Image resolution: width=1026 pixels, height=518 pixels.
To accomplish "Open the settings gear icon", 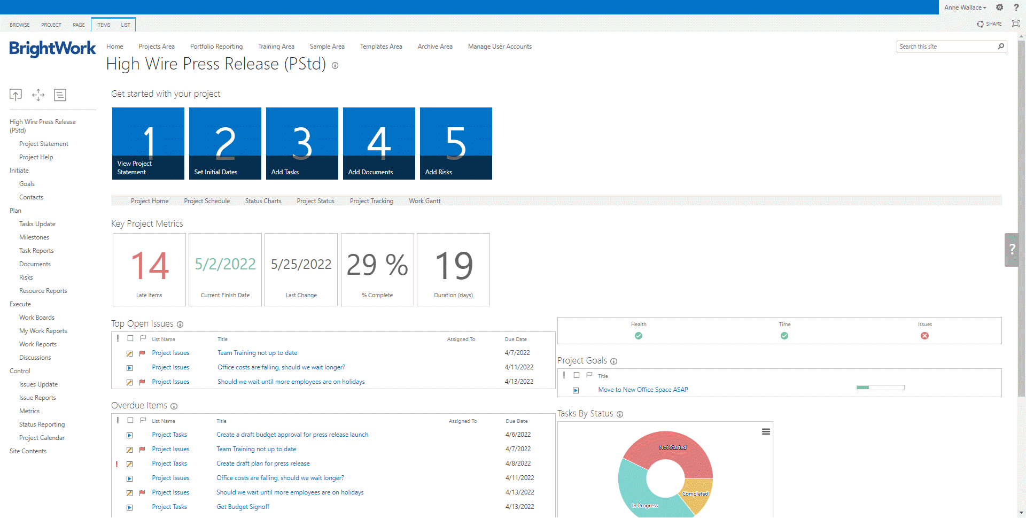I will [x=999, y=7].
